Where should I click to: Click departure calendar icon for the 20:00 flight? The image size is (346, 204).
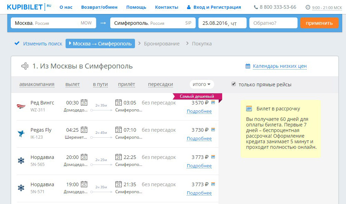84,157
